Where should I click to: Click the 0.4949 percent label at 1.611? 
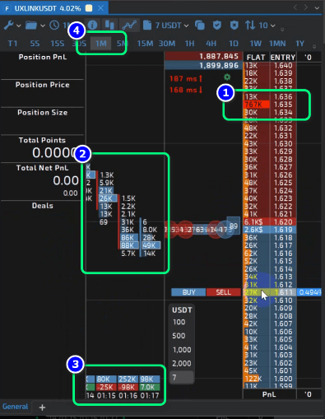click(310, 292)
